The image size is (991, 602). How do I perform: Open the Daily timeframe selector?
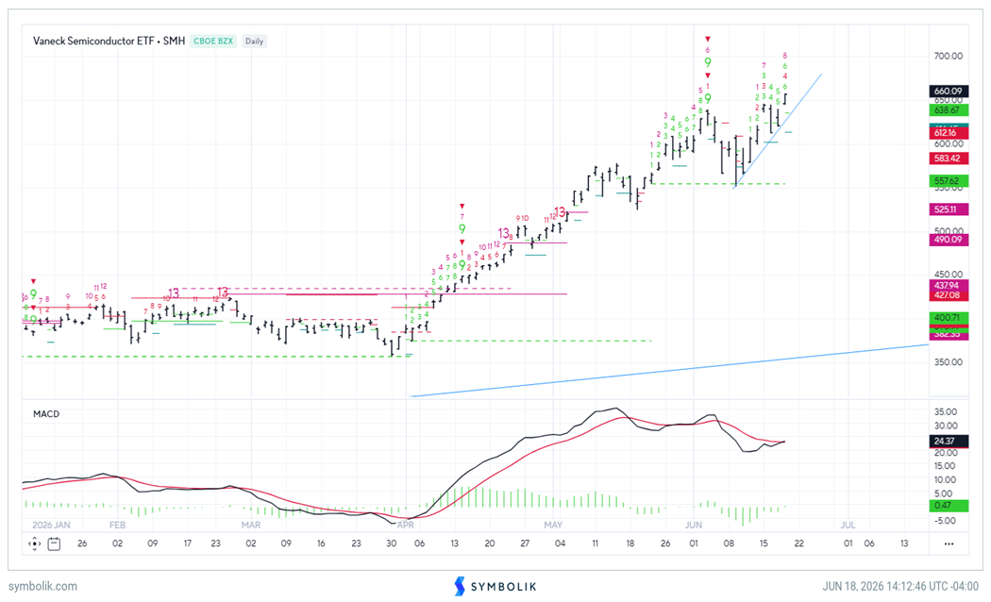pyautogui.click(x=254, y=42)
